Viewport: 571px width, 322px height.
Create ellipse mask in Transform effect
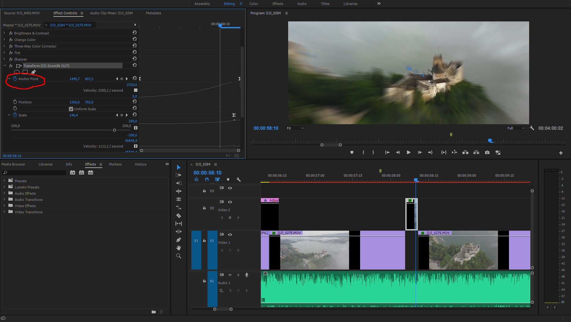pos(17,72)
